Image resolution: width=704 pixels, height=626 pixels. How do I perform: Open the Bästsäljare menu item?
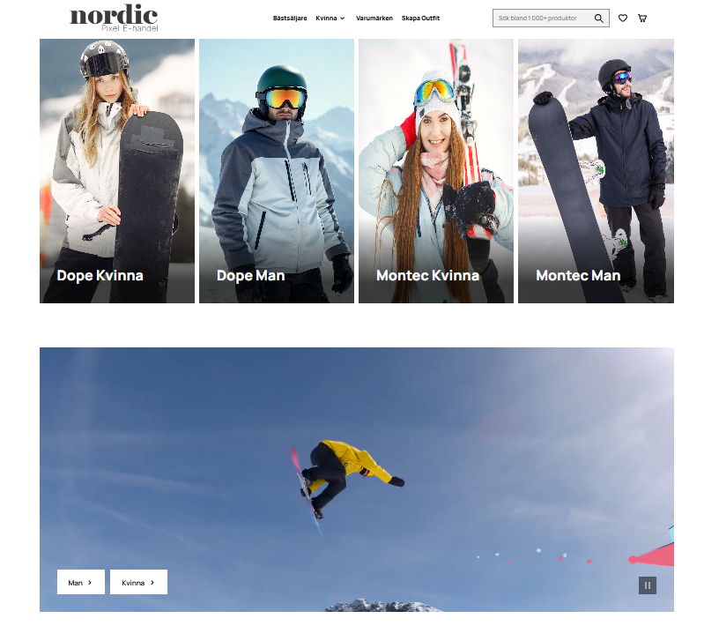[x=290, y=19]
